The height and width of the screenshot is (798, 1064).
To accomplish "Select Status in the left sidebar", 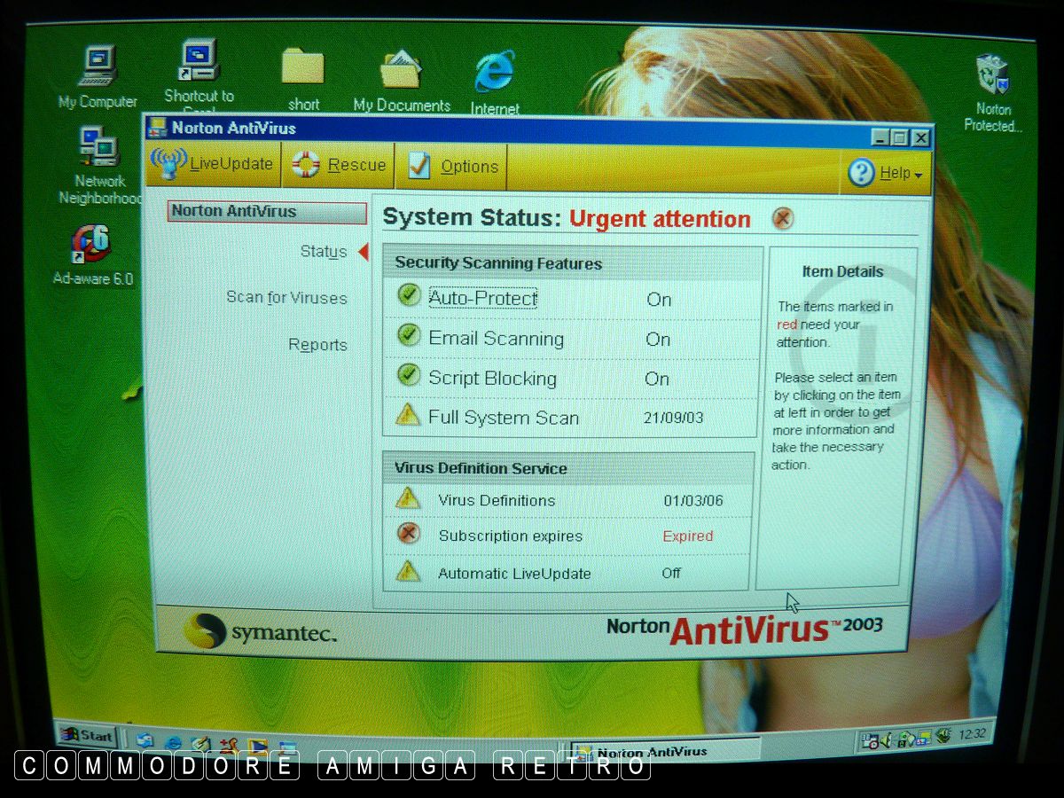I will pos(324,252).
